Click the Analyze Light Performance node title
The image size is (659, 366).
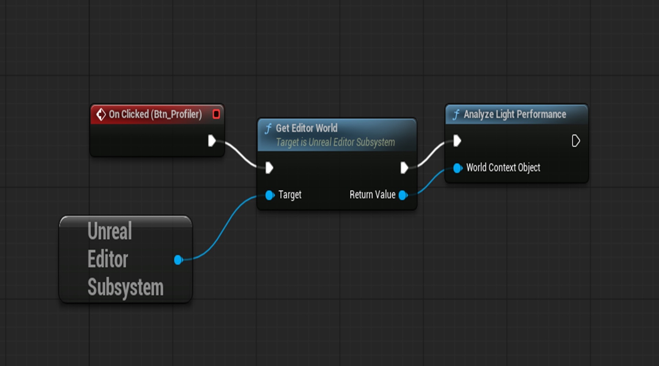click(x=515, y=114)
